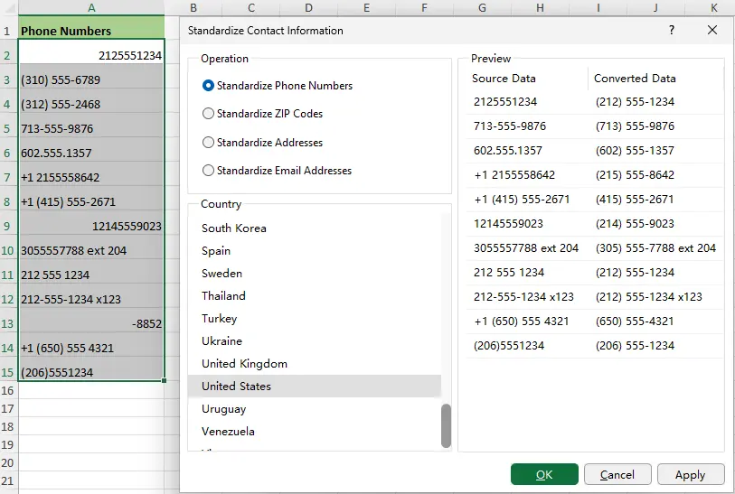Screen dimensions: 735x494
Task: Choose Sweden from country list
Action: click(314, 273)
